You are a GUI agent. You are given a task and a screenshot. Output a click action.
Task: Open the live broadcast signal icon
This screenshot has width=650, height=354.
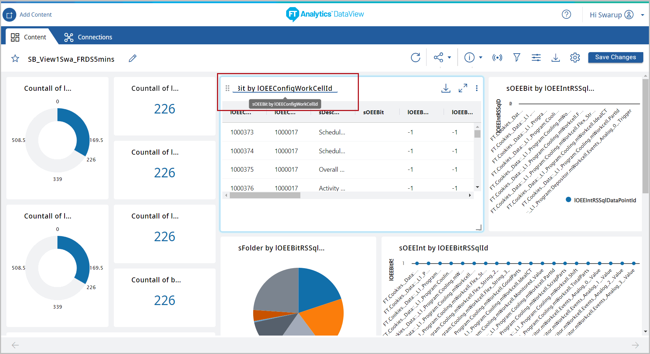[497, 57]
